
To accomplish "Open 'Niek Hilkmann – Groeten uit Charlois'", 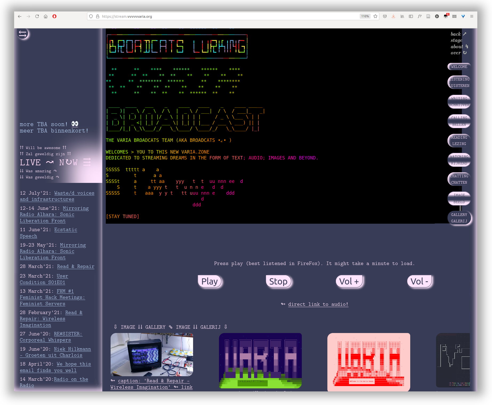I will (55, 352).
